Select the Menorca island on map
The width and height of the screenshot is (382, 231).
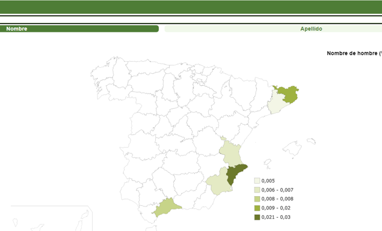(x=312, y=141)
